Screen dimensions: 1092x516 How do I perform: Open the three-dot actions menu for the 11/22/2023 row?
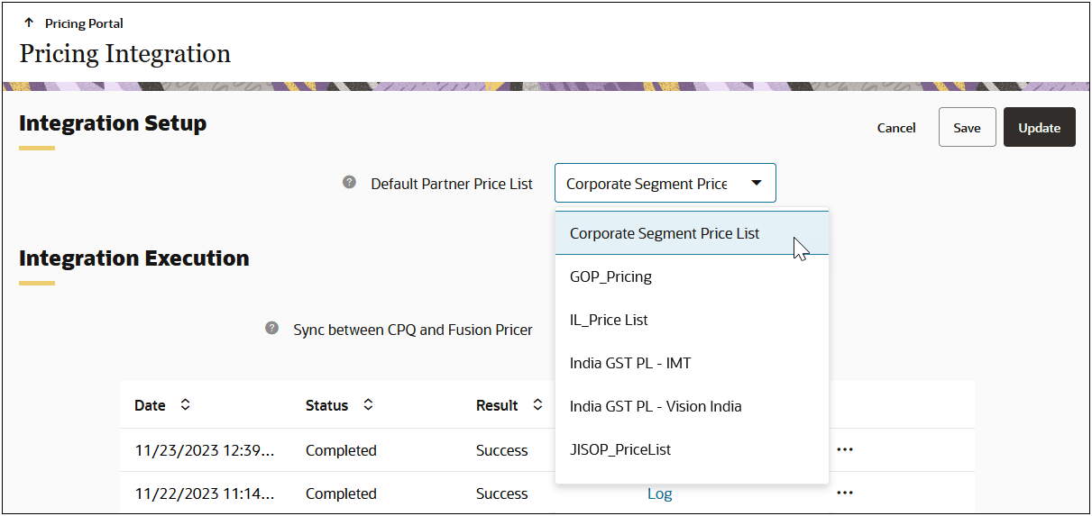(845, 493)
